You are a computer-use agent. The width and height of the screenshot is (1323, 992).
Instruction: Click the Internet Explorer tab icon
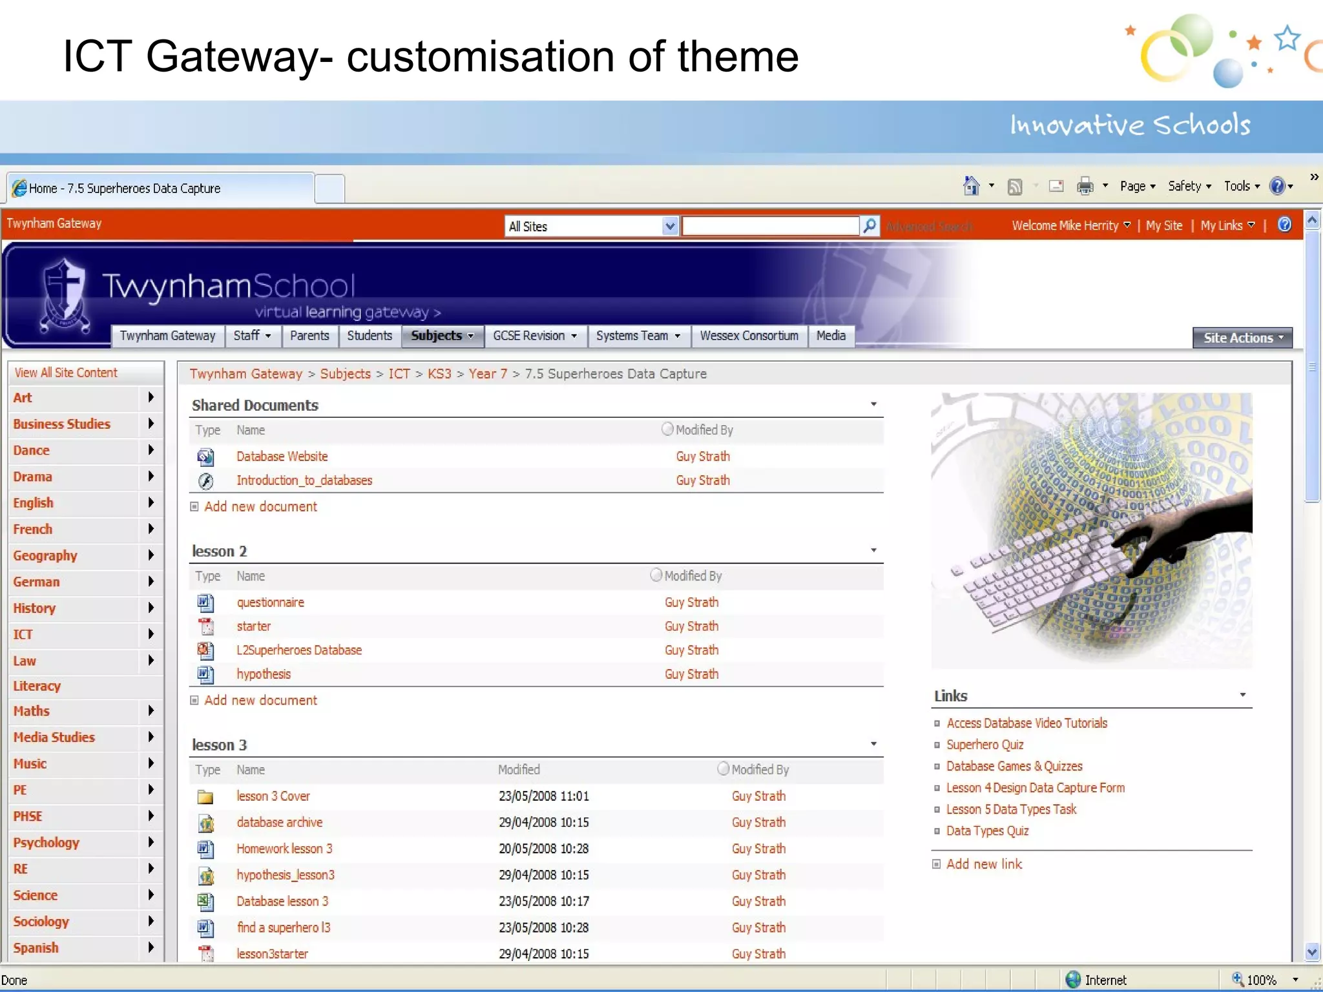pos(19,188)
